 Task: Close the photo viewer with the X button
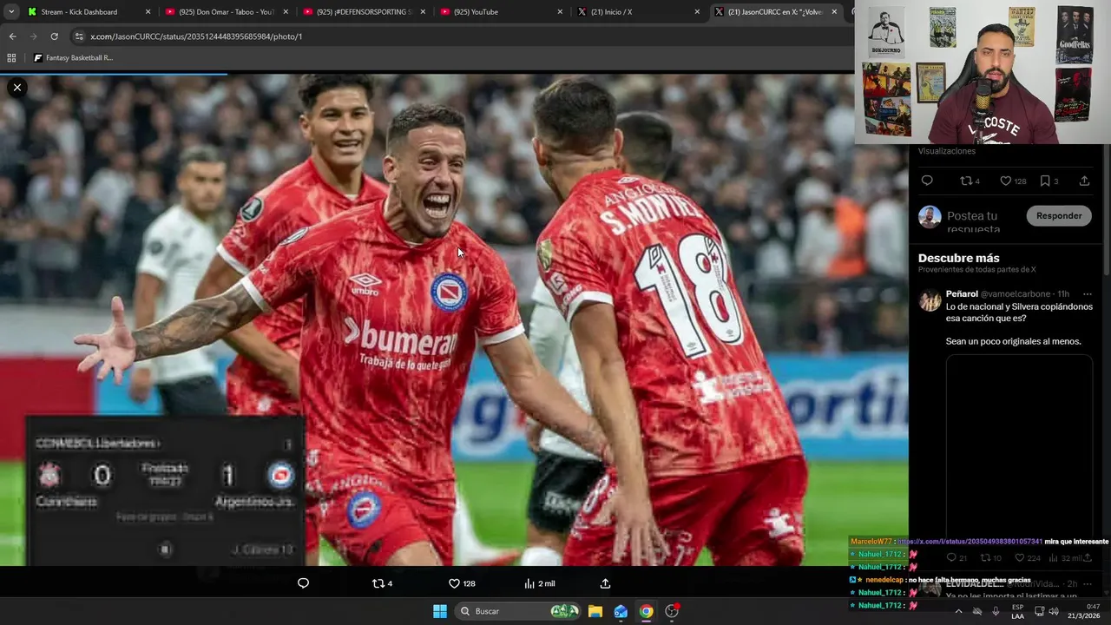pyautogui.click(x=16, y=87)
